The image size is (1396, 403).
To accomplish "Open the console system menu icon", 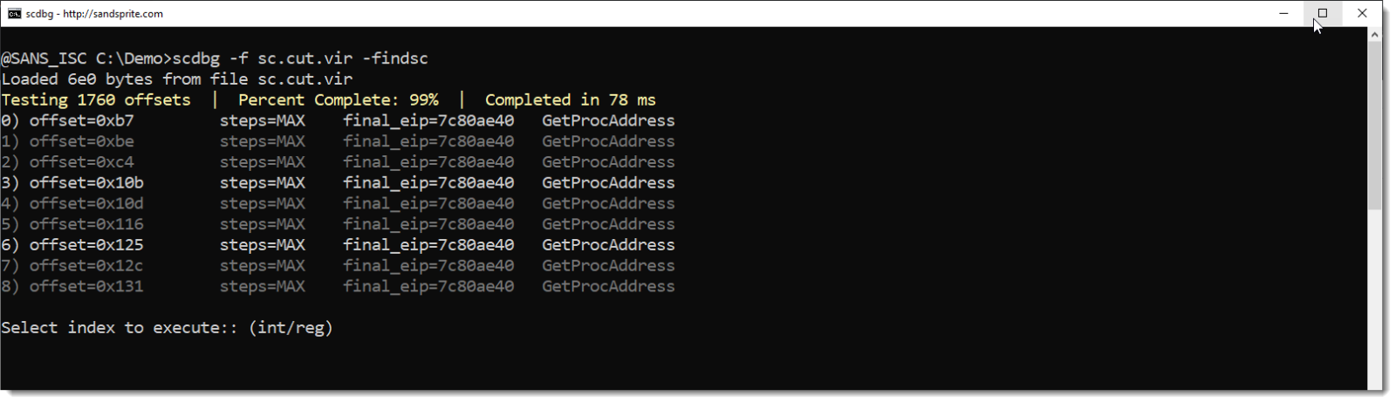I will point(14,13).
